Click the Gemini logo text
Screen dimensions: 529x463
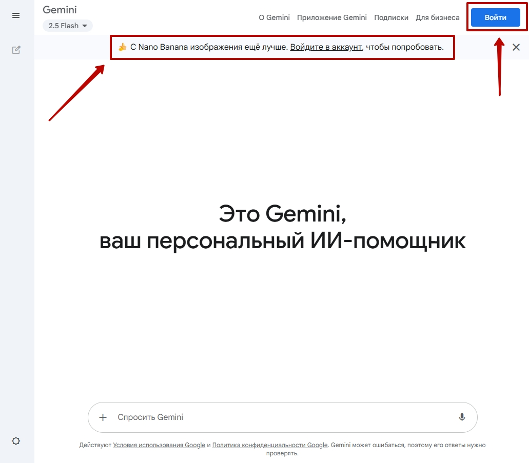click(60, 10)
